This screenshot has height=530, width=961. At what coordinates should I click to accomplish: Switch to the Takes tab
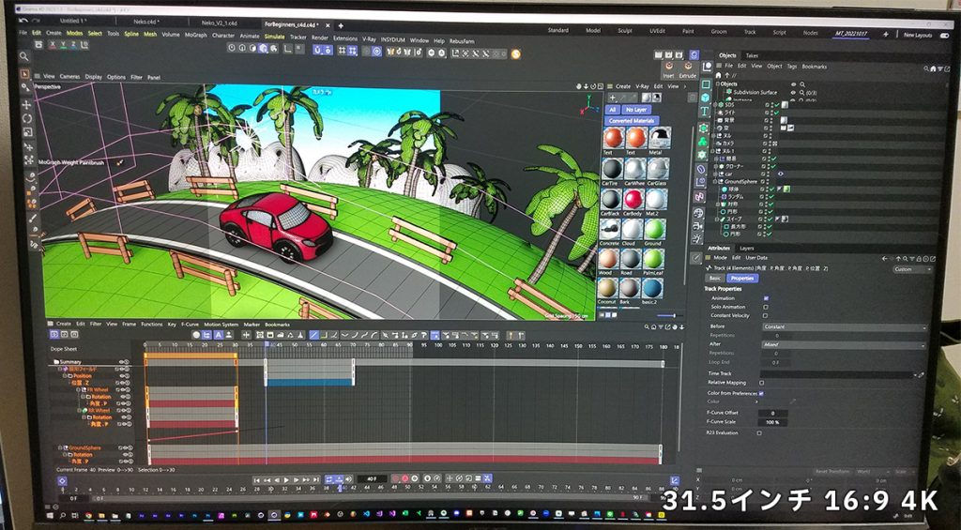(x=752, y=55)
